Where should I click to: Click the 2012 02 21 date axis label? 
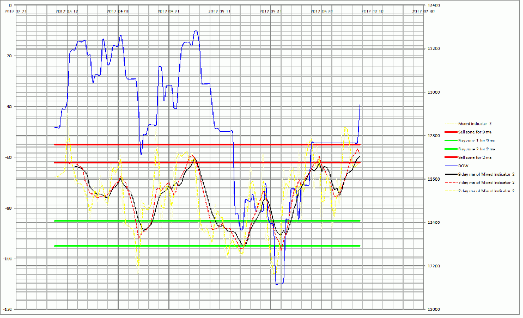(x=16, y=11)
